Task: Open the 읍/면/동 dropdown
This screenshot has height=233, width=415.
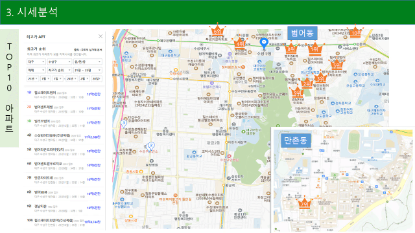Action: 88,61
